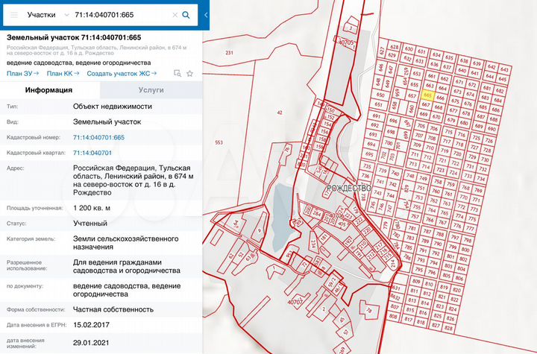Click the 40707 quarter label on map
Viewport: 537px width, 354px height.
coord(295,302)
